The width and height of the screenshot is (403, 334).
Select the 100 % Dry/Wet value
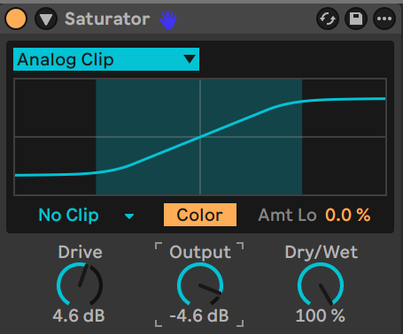pos(321,315)
